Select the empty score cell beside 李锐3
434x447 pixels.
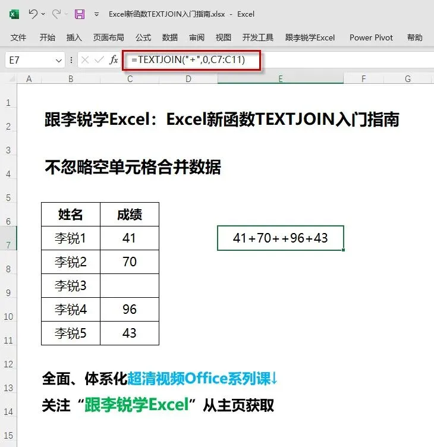coord(130,286)
